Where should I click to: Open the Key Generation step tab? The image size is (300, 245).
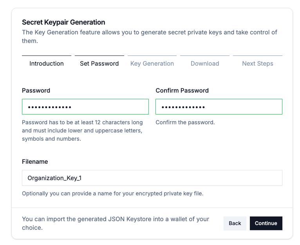(x=152, y=63)
